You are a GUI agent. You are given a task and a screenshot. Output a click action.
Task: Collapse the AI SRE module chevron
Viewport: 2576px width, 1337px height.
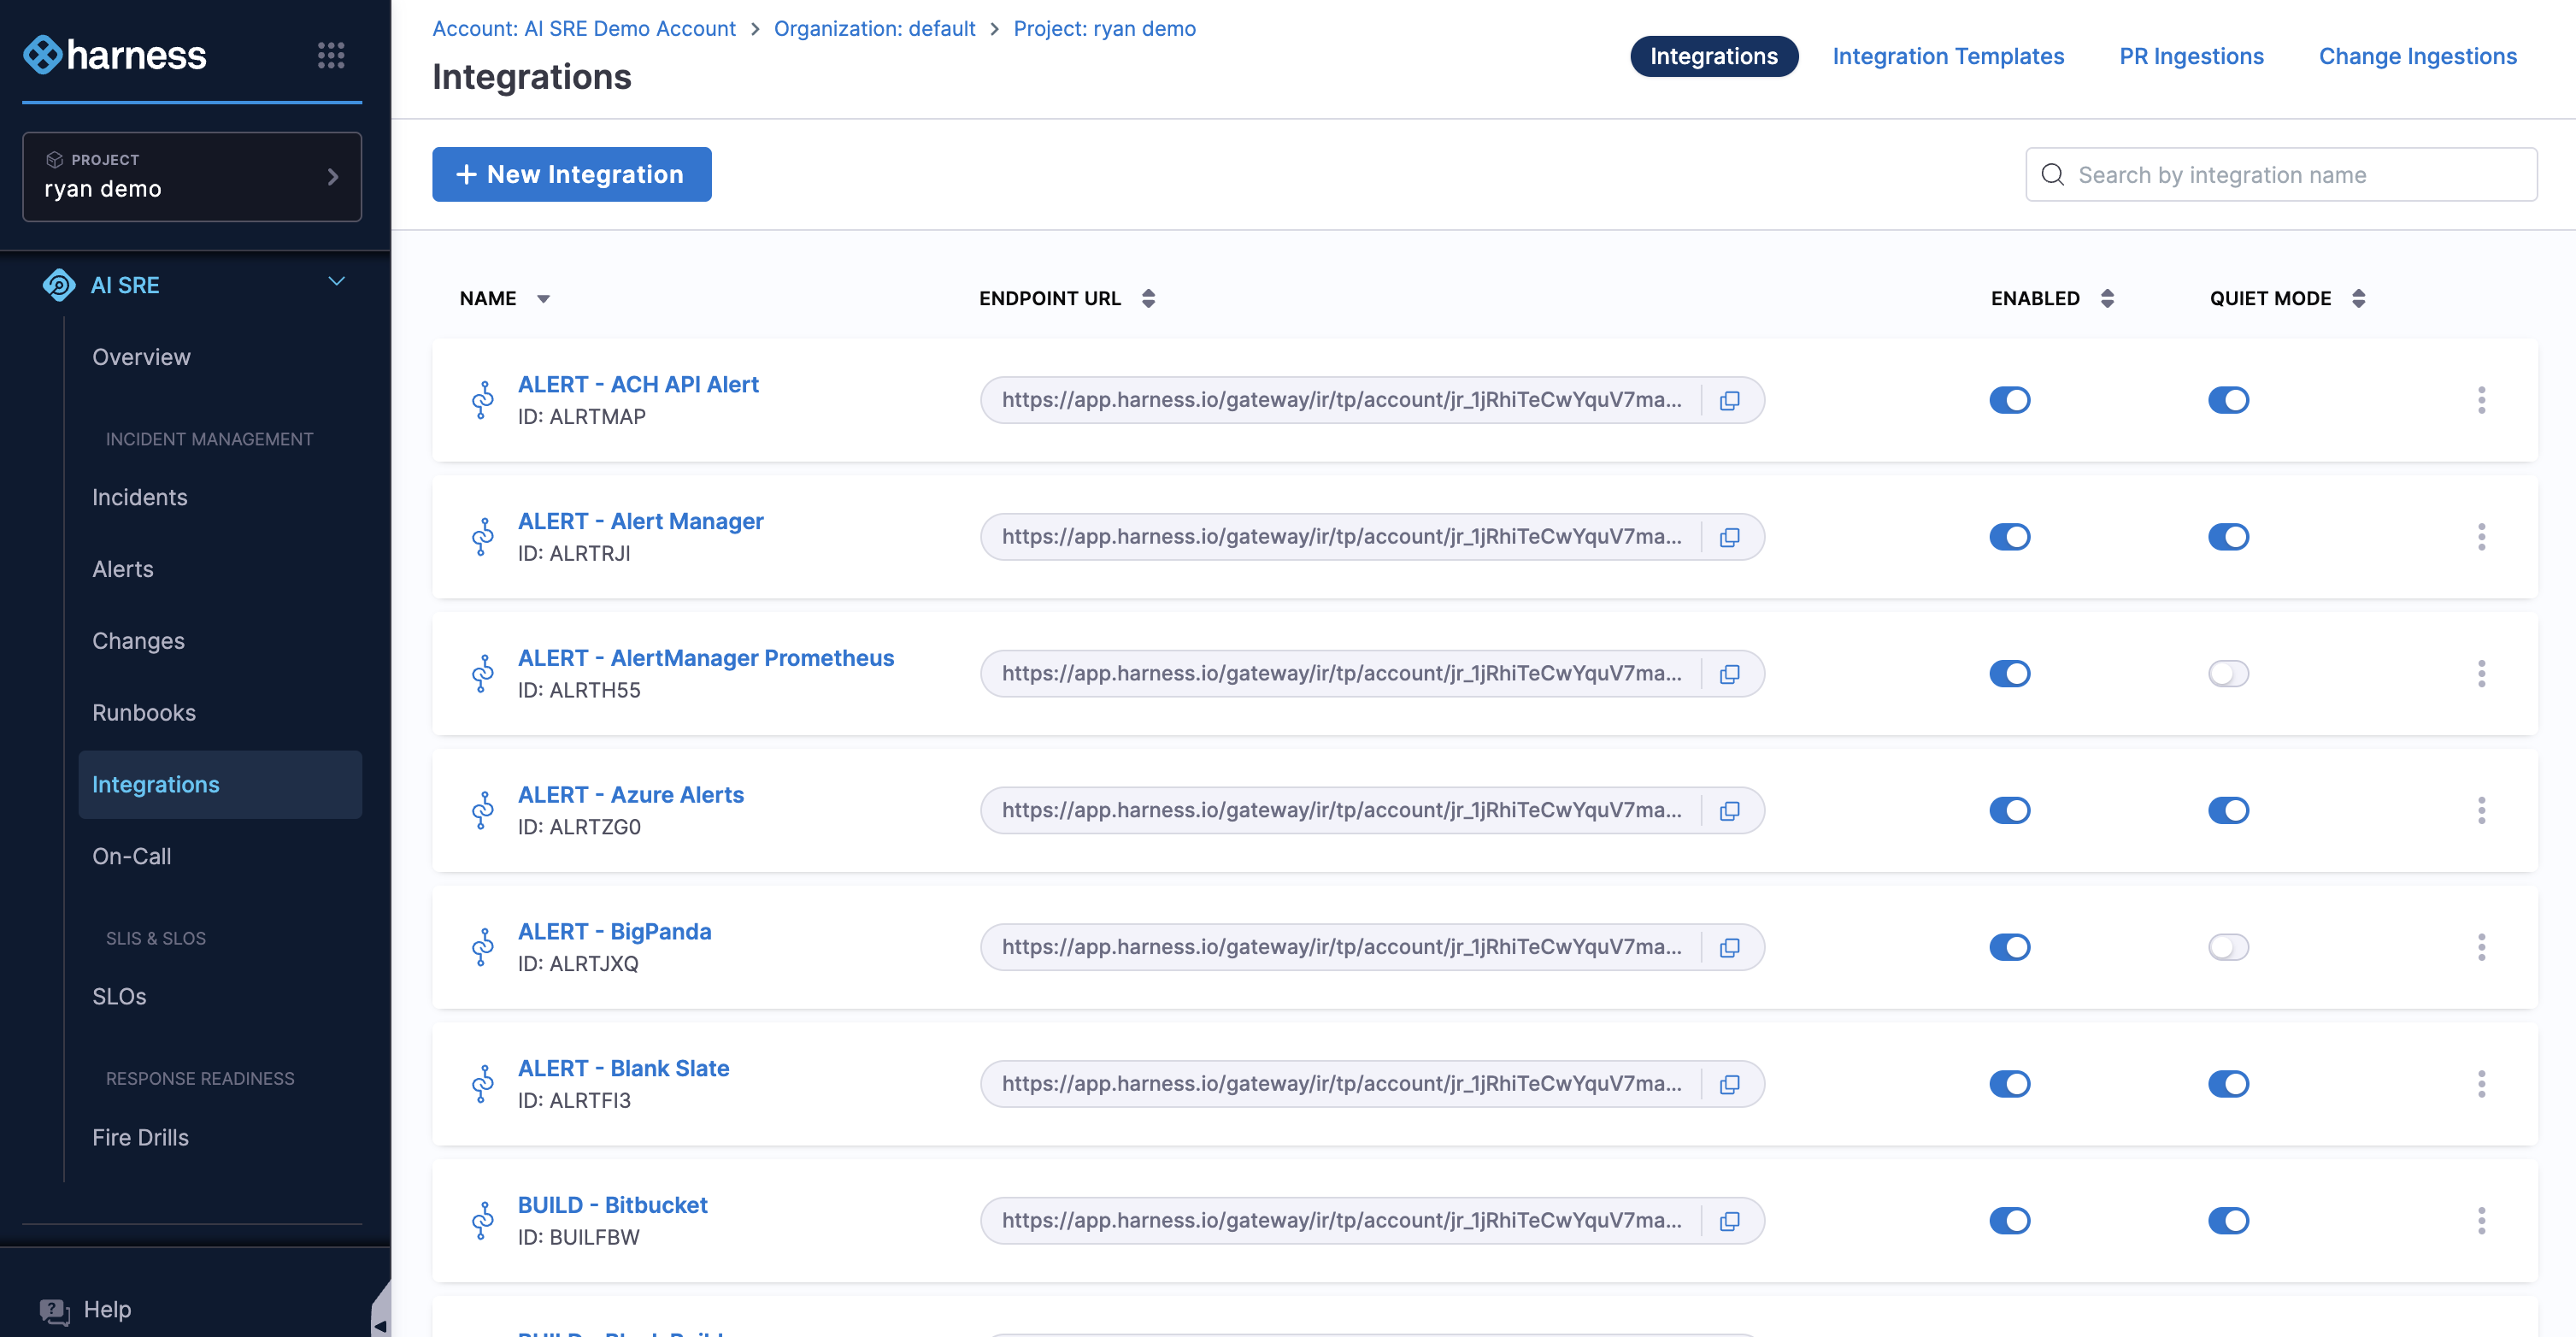pos(337,282)
